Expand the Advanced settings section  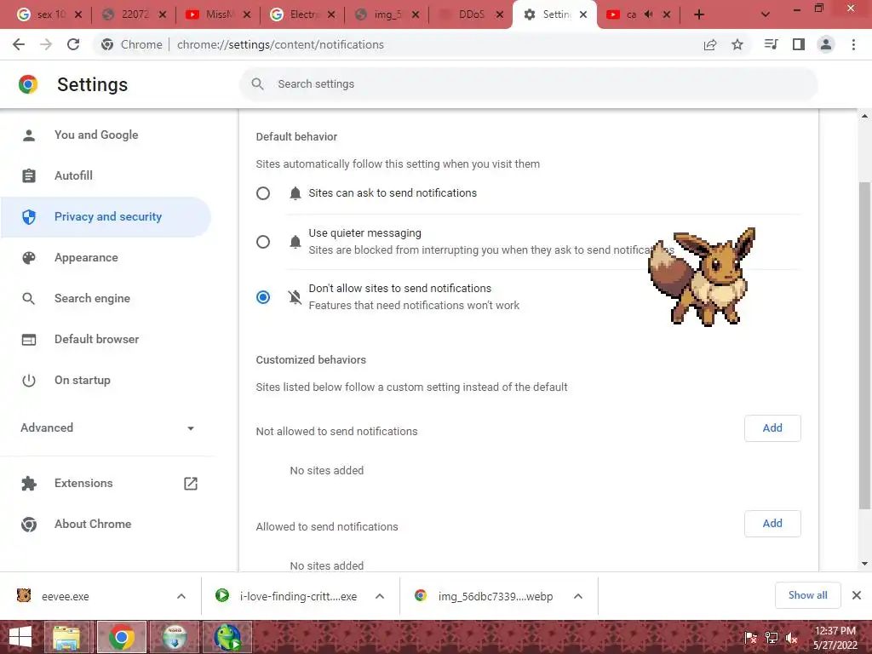108,427
